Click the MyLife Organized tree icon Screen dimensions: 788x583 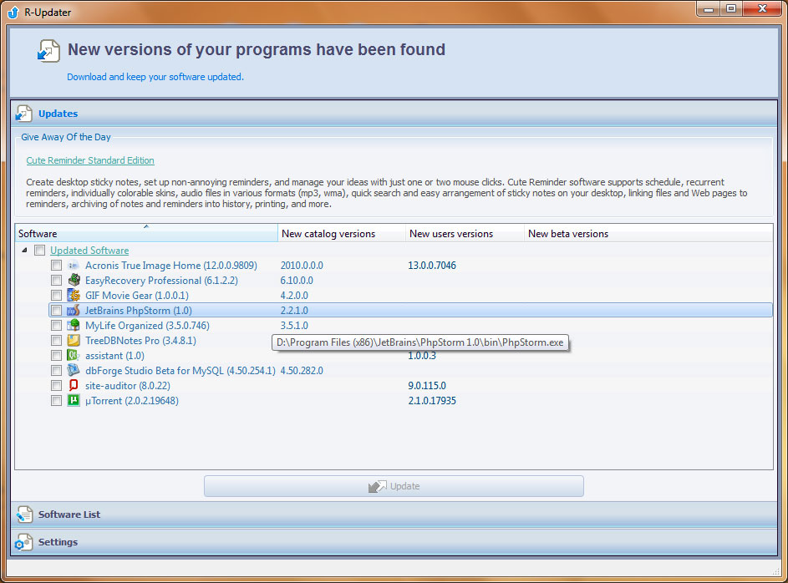[x=74, y=326]
